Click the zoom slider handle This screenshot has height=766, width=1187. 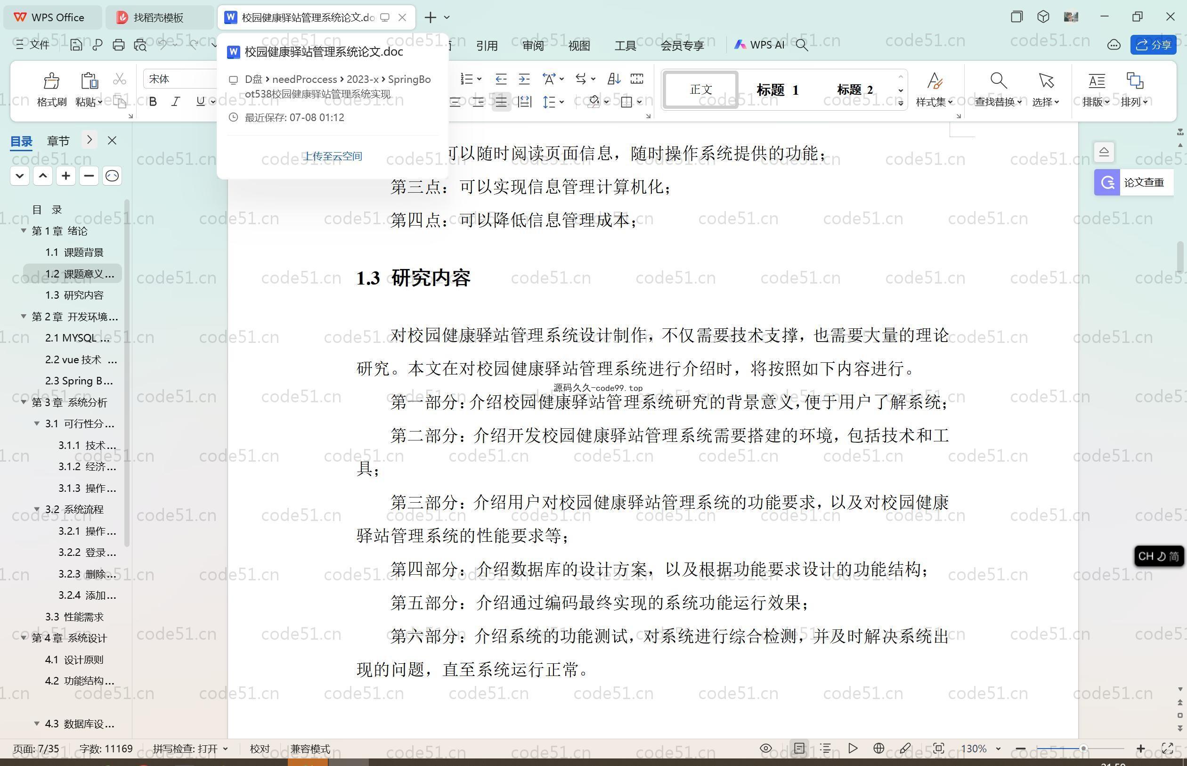(x=1082, y=749)
